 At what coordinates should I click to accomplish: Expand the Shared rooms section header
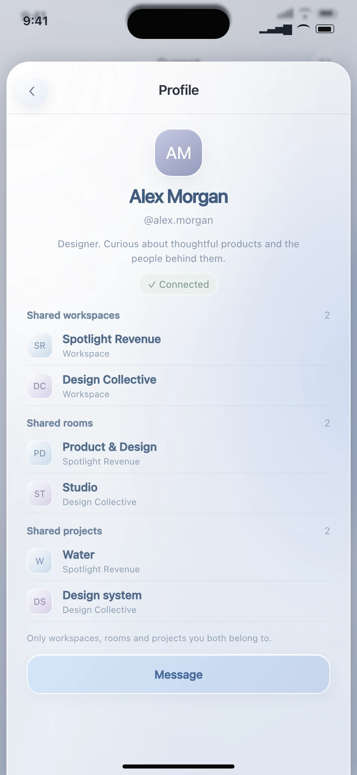[178, 423]
